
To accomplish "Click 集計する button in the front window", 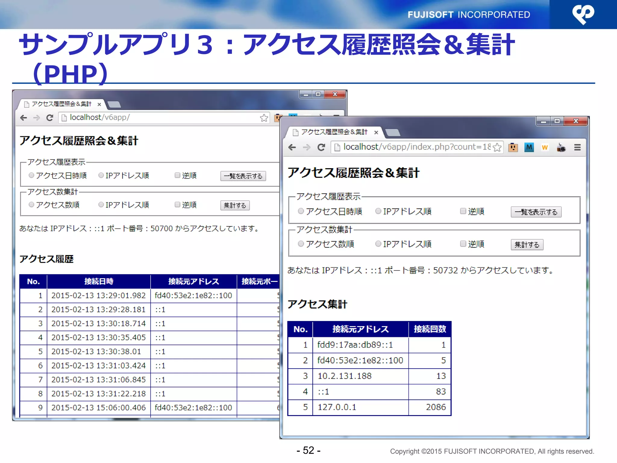I will [527, 244].
